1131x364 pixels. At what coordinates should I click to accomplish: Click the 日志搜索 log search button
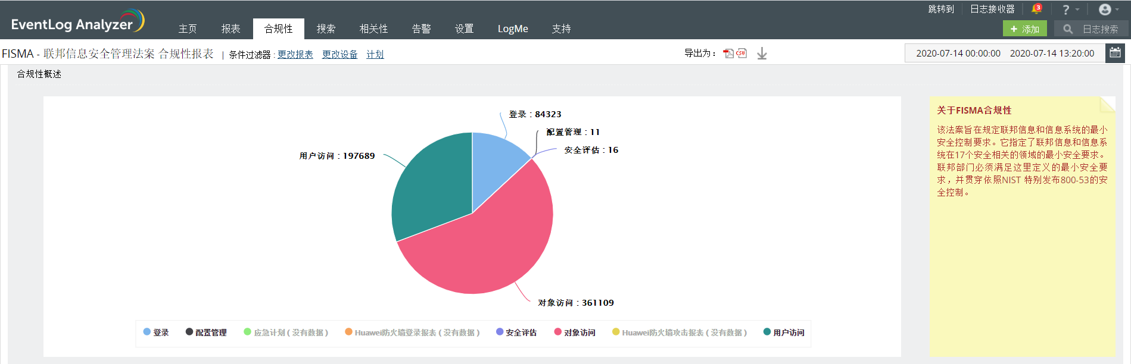(1091, 29)
